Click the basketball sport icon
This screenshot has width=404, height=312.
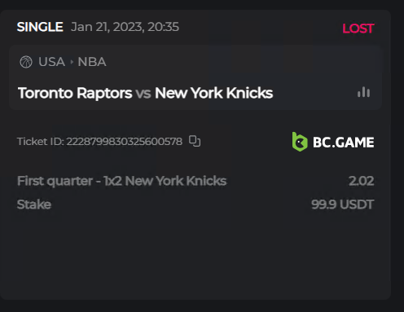coord(26,62)
